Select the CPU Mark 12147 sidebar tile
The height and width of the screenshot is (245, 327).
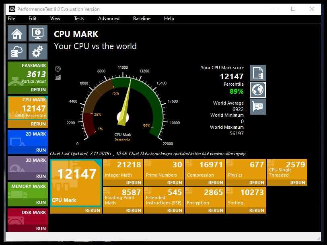pos(28,108)
